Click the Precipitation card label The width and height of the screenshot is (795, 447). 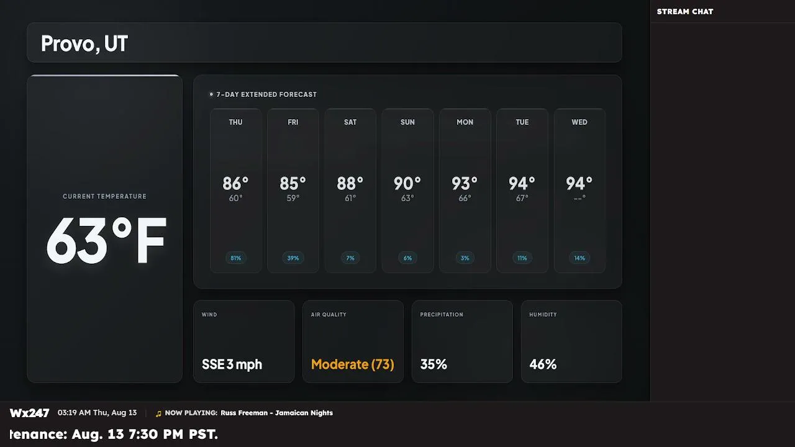click(442, 315)
